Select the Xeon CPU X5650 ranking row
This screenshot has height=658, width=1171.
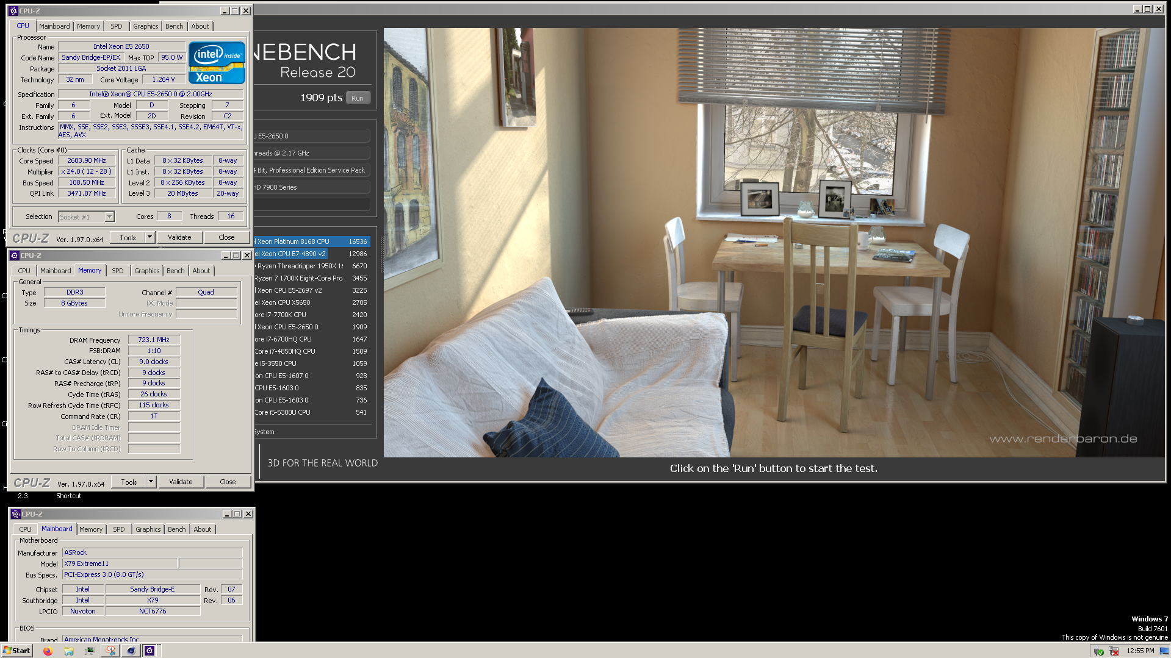pyautogui.click(x=312, y=302)
